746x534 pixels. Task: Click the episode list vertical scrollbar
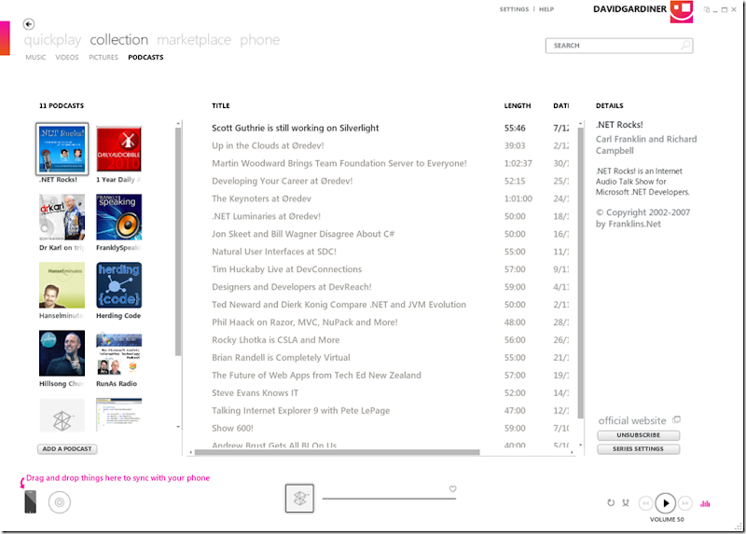click(580, 273)
